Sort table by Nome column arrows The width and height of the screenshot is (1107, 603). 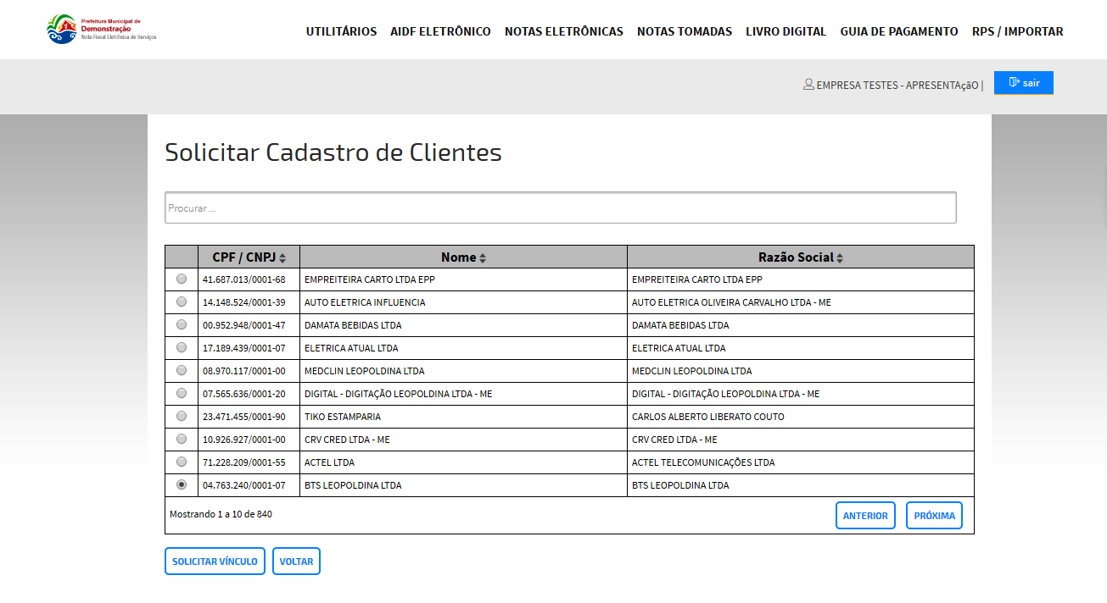coord(483,258)
